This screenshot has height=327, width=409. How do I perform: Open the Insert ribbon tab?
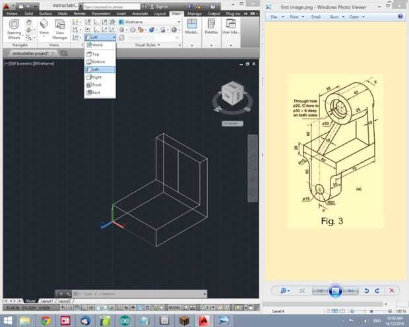[x=121, y=14]
